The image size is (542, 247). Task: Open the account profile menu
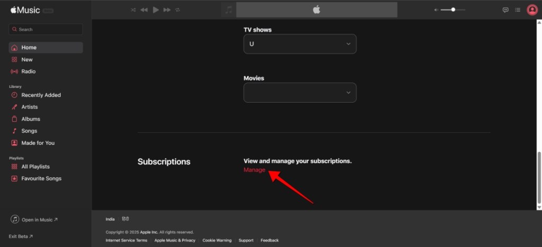[532, 10]
